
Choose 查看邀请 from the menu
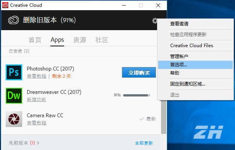pyautogui.click(x=195, y=24)
